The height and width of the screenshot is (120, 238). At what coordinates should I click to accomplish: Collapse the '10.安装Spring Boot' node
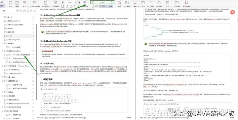point(2,51)
